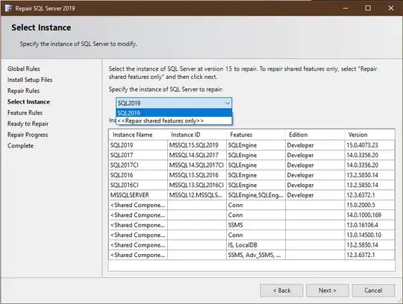Select the SQL2017 instance name cell
The image size is (403, 304).
138,155
